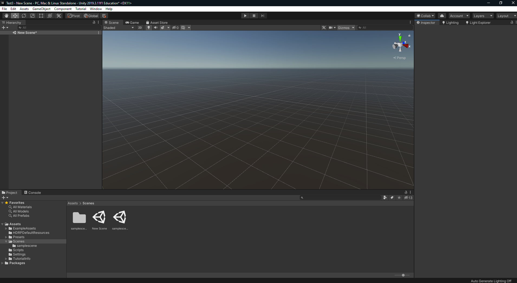Adjust the asset icon size slider

point(403,275)
